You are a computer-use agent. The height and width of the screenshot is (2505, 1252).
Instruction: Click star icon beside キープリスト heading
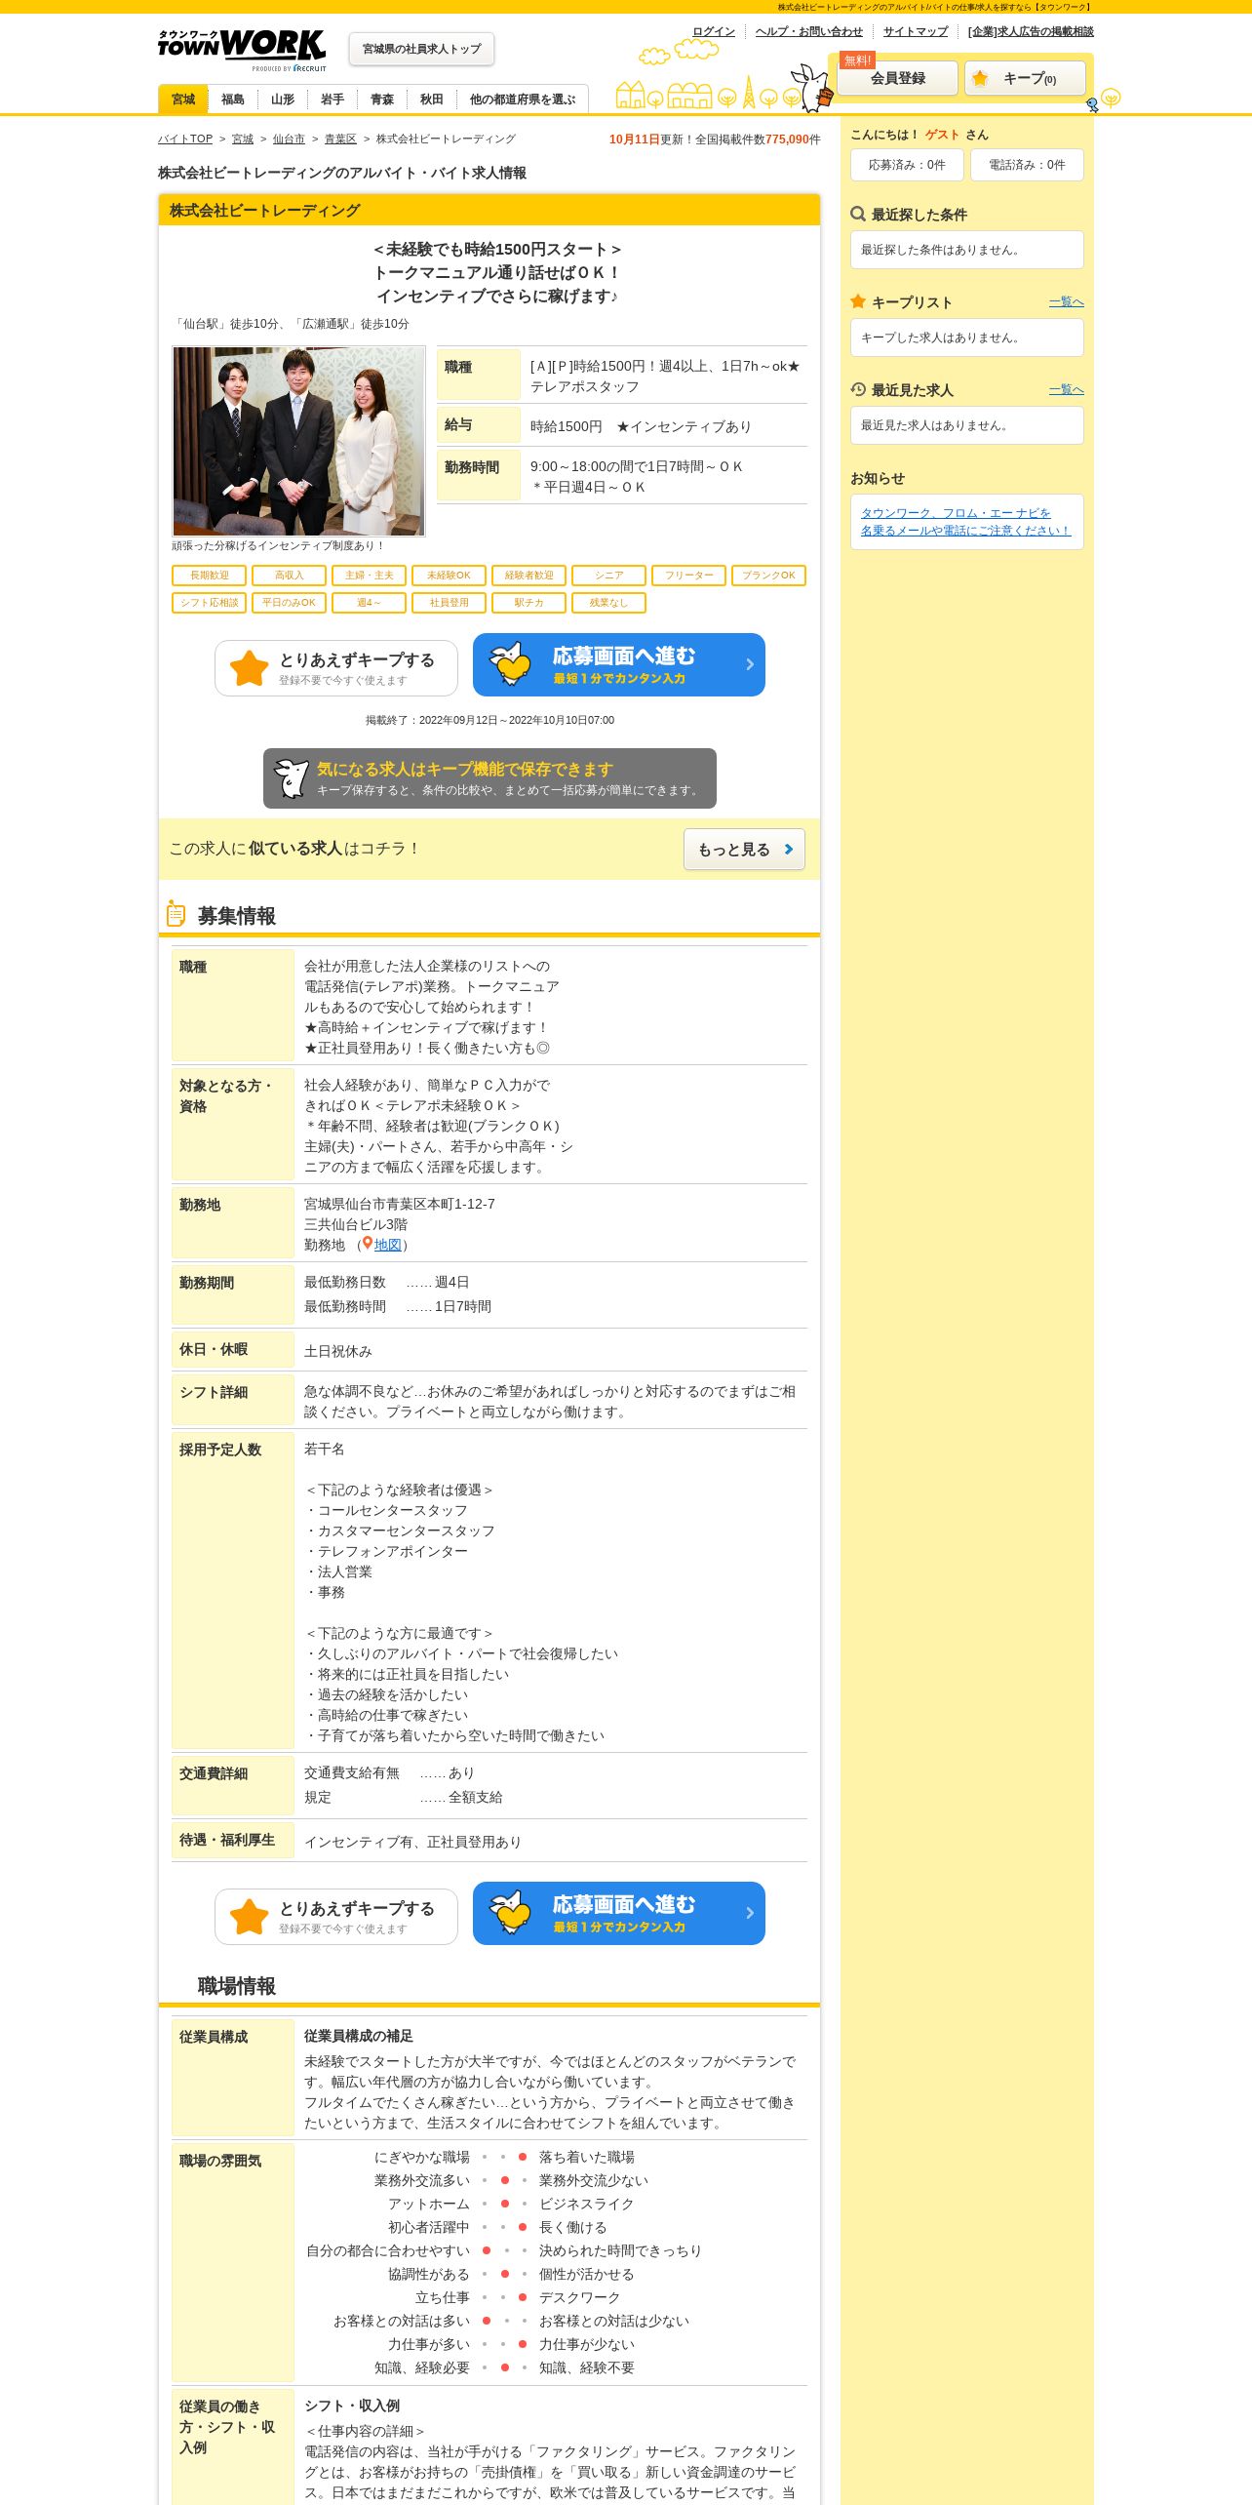[858, 301]
